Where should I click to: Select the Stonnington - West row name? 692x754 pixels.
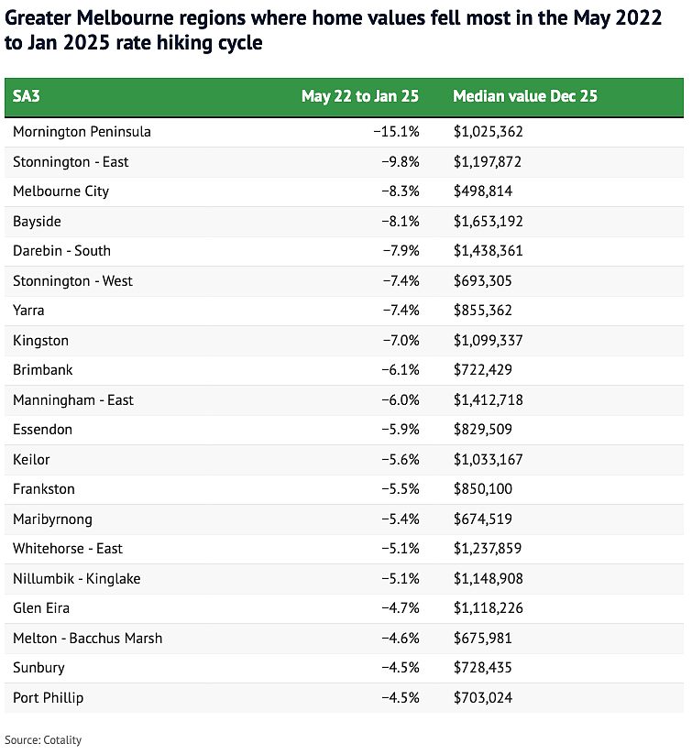72,281
